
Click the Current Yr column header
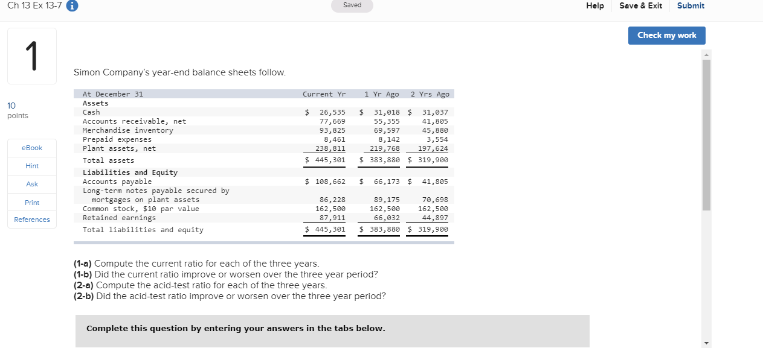(x=324, y=94)
